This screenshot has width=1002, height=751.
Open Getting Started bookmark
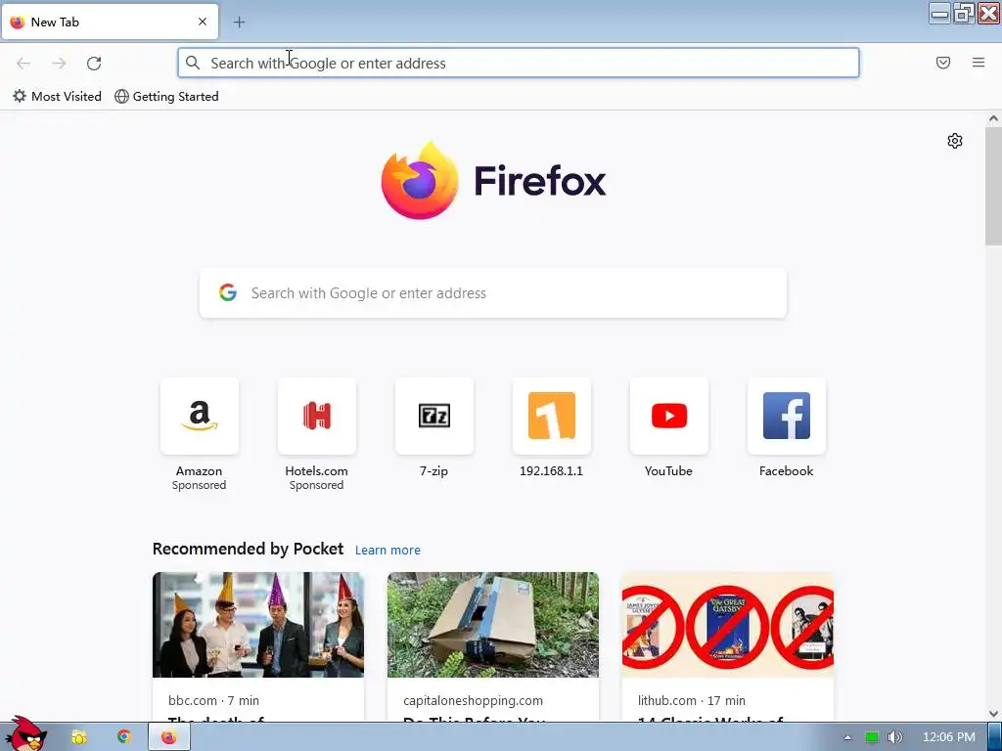coord(166,97)
